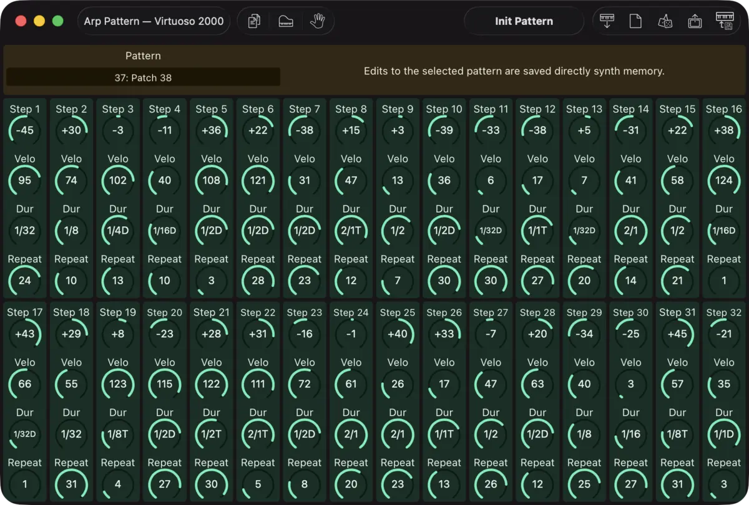Open the Pattern selector showing 37: Patch 38

(143, 78)
